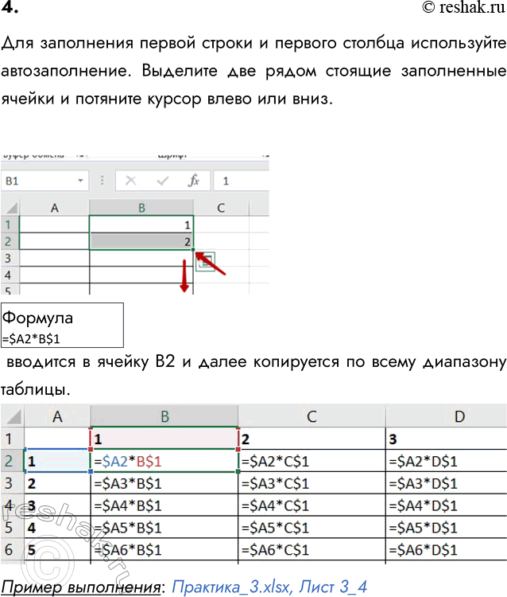507x597 pixels.
Task: Click cell B1 containing the value 1
Action: [x=141, y=225]
